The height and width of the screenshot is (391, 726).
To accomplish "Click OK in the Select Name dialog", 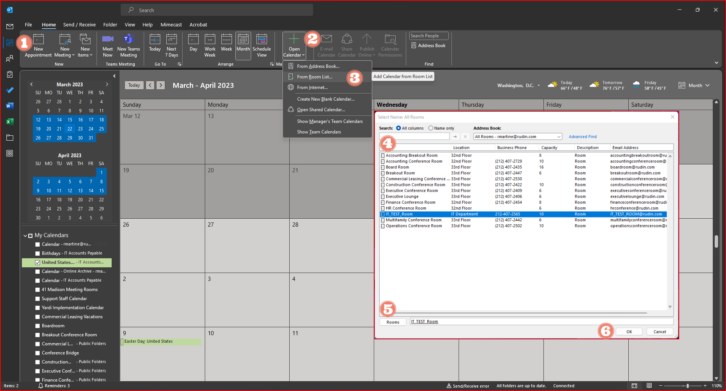I will (629, 332).
